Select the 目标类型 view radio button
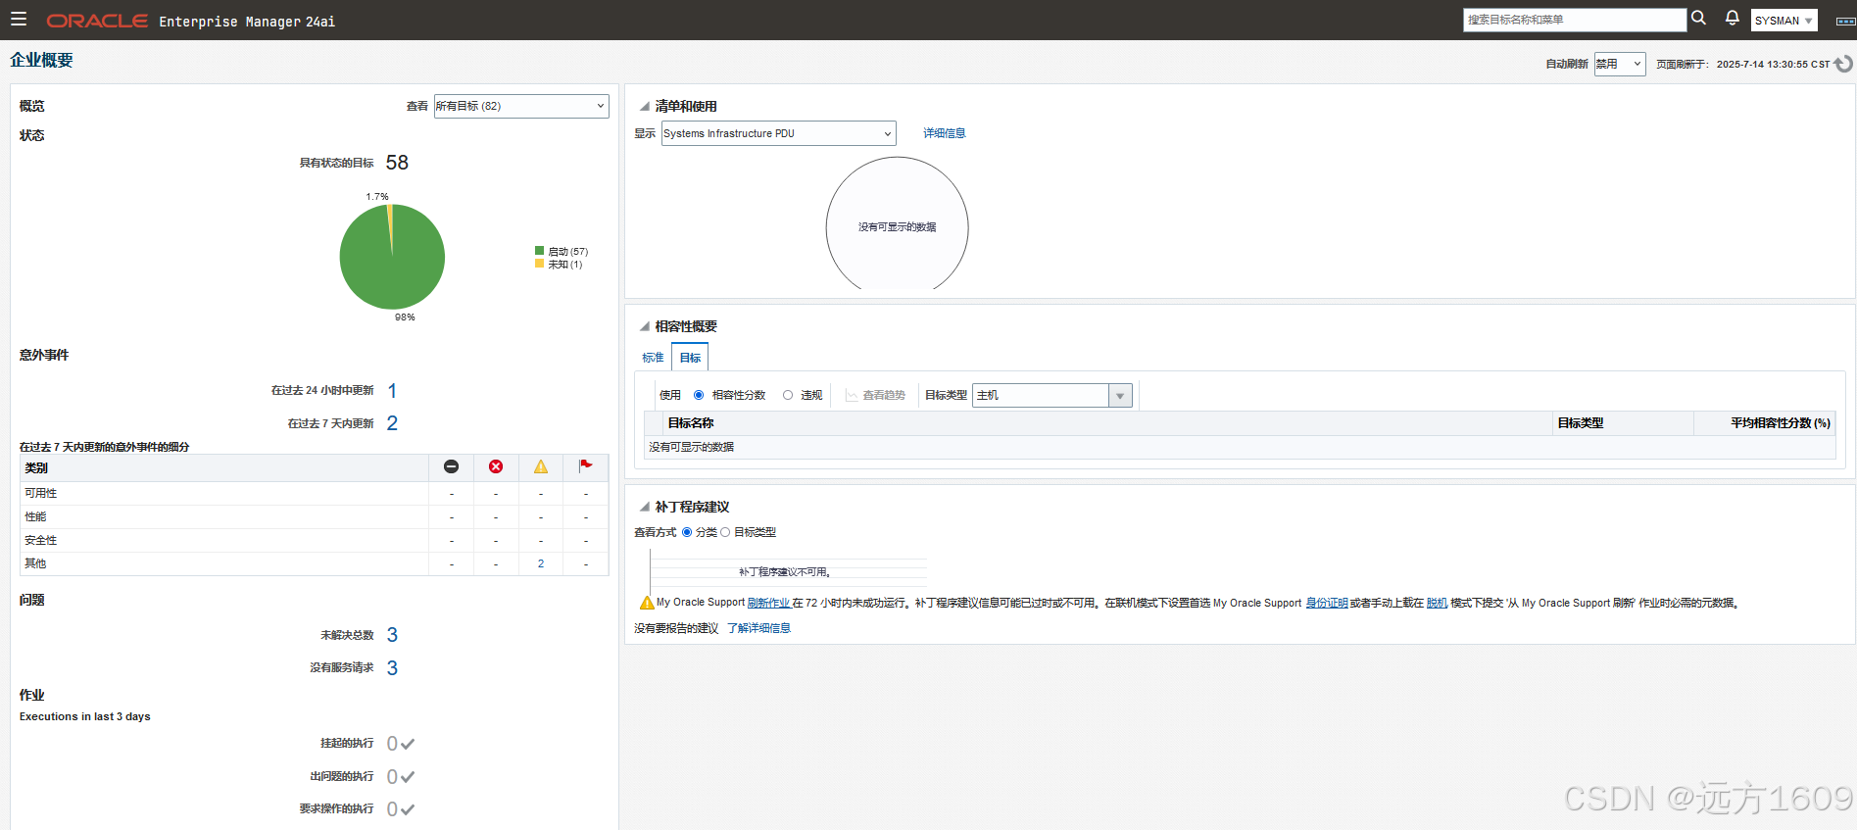1857x830 pixels. [725, 532]
